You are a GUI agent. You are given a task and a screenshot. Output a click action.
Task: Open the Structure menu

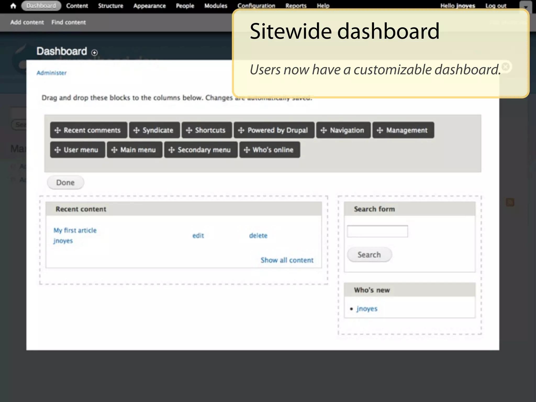(110, 6)
